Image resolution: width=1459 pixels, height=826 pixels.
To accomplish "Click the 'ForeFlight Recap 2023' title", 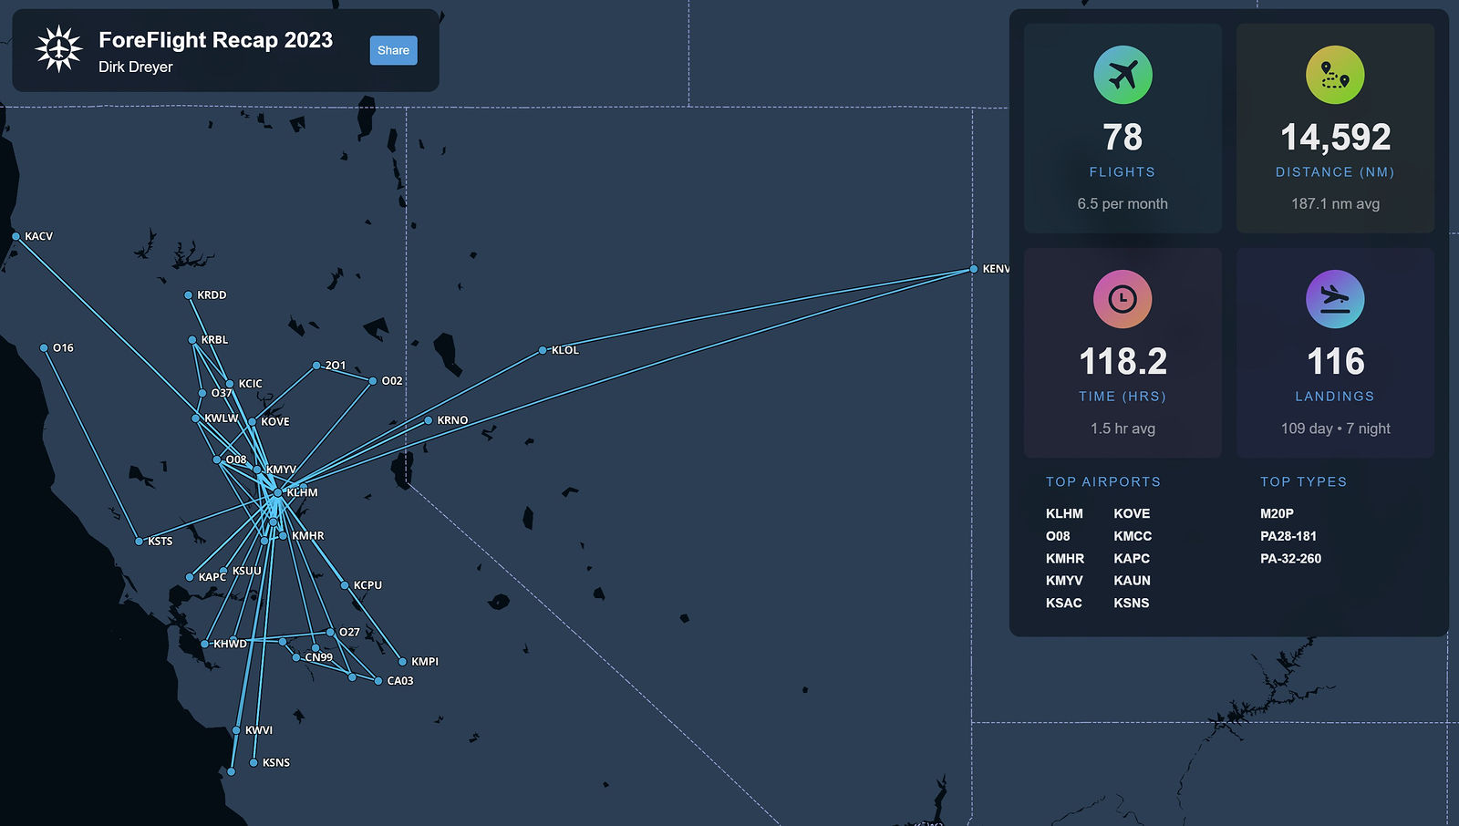I will pyautogui.click(x=216, y=40).
